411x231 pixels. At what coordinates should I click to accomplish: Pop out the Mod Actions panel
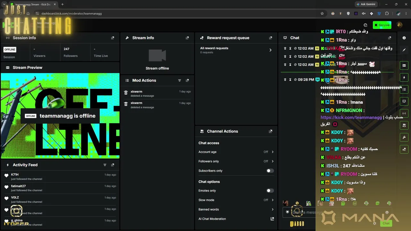coord(187,81)
